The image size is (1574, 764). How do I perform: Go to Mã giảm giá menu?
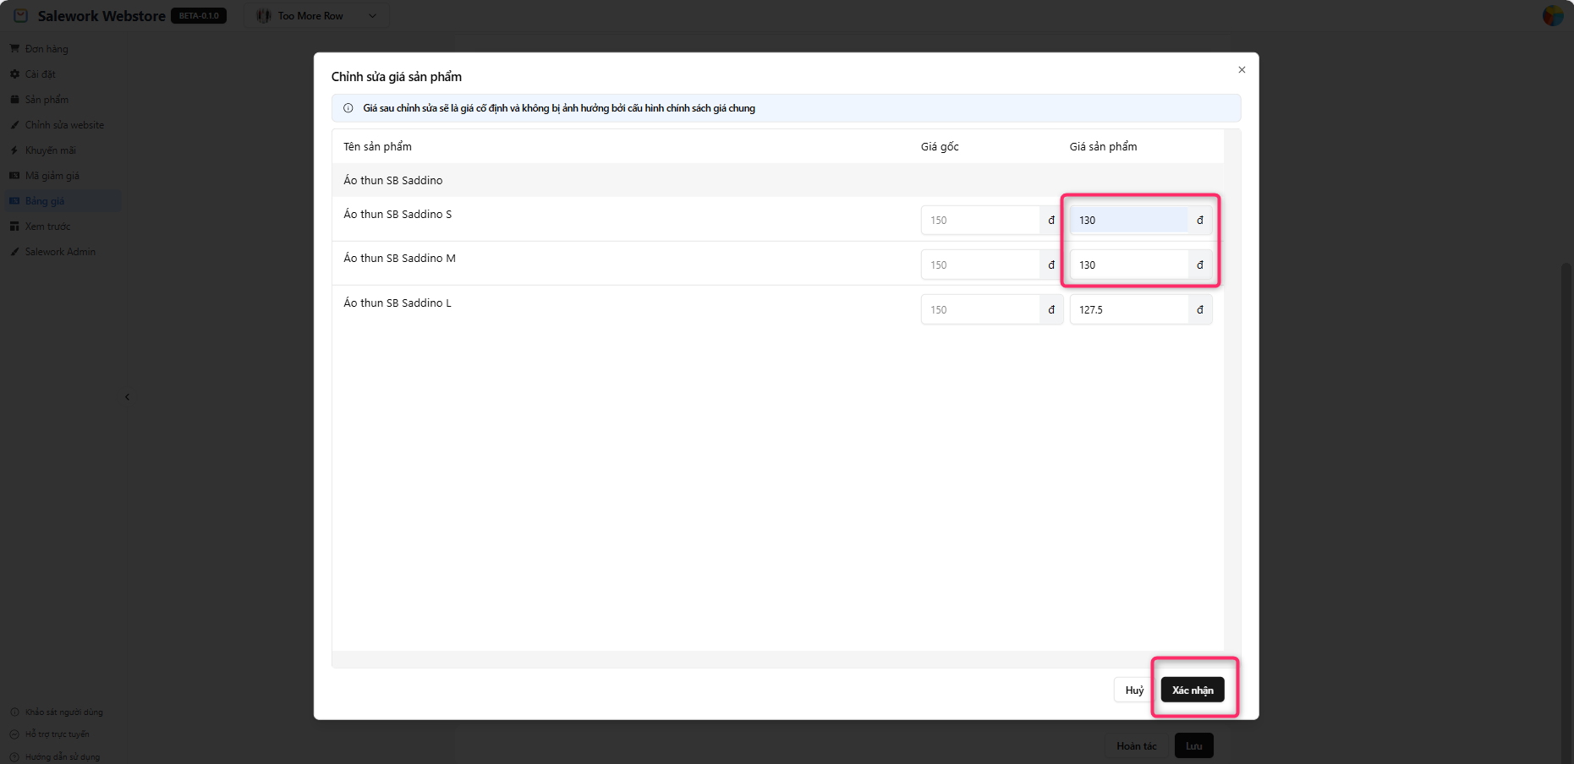(x=52, y=176)
